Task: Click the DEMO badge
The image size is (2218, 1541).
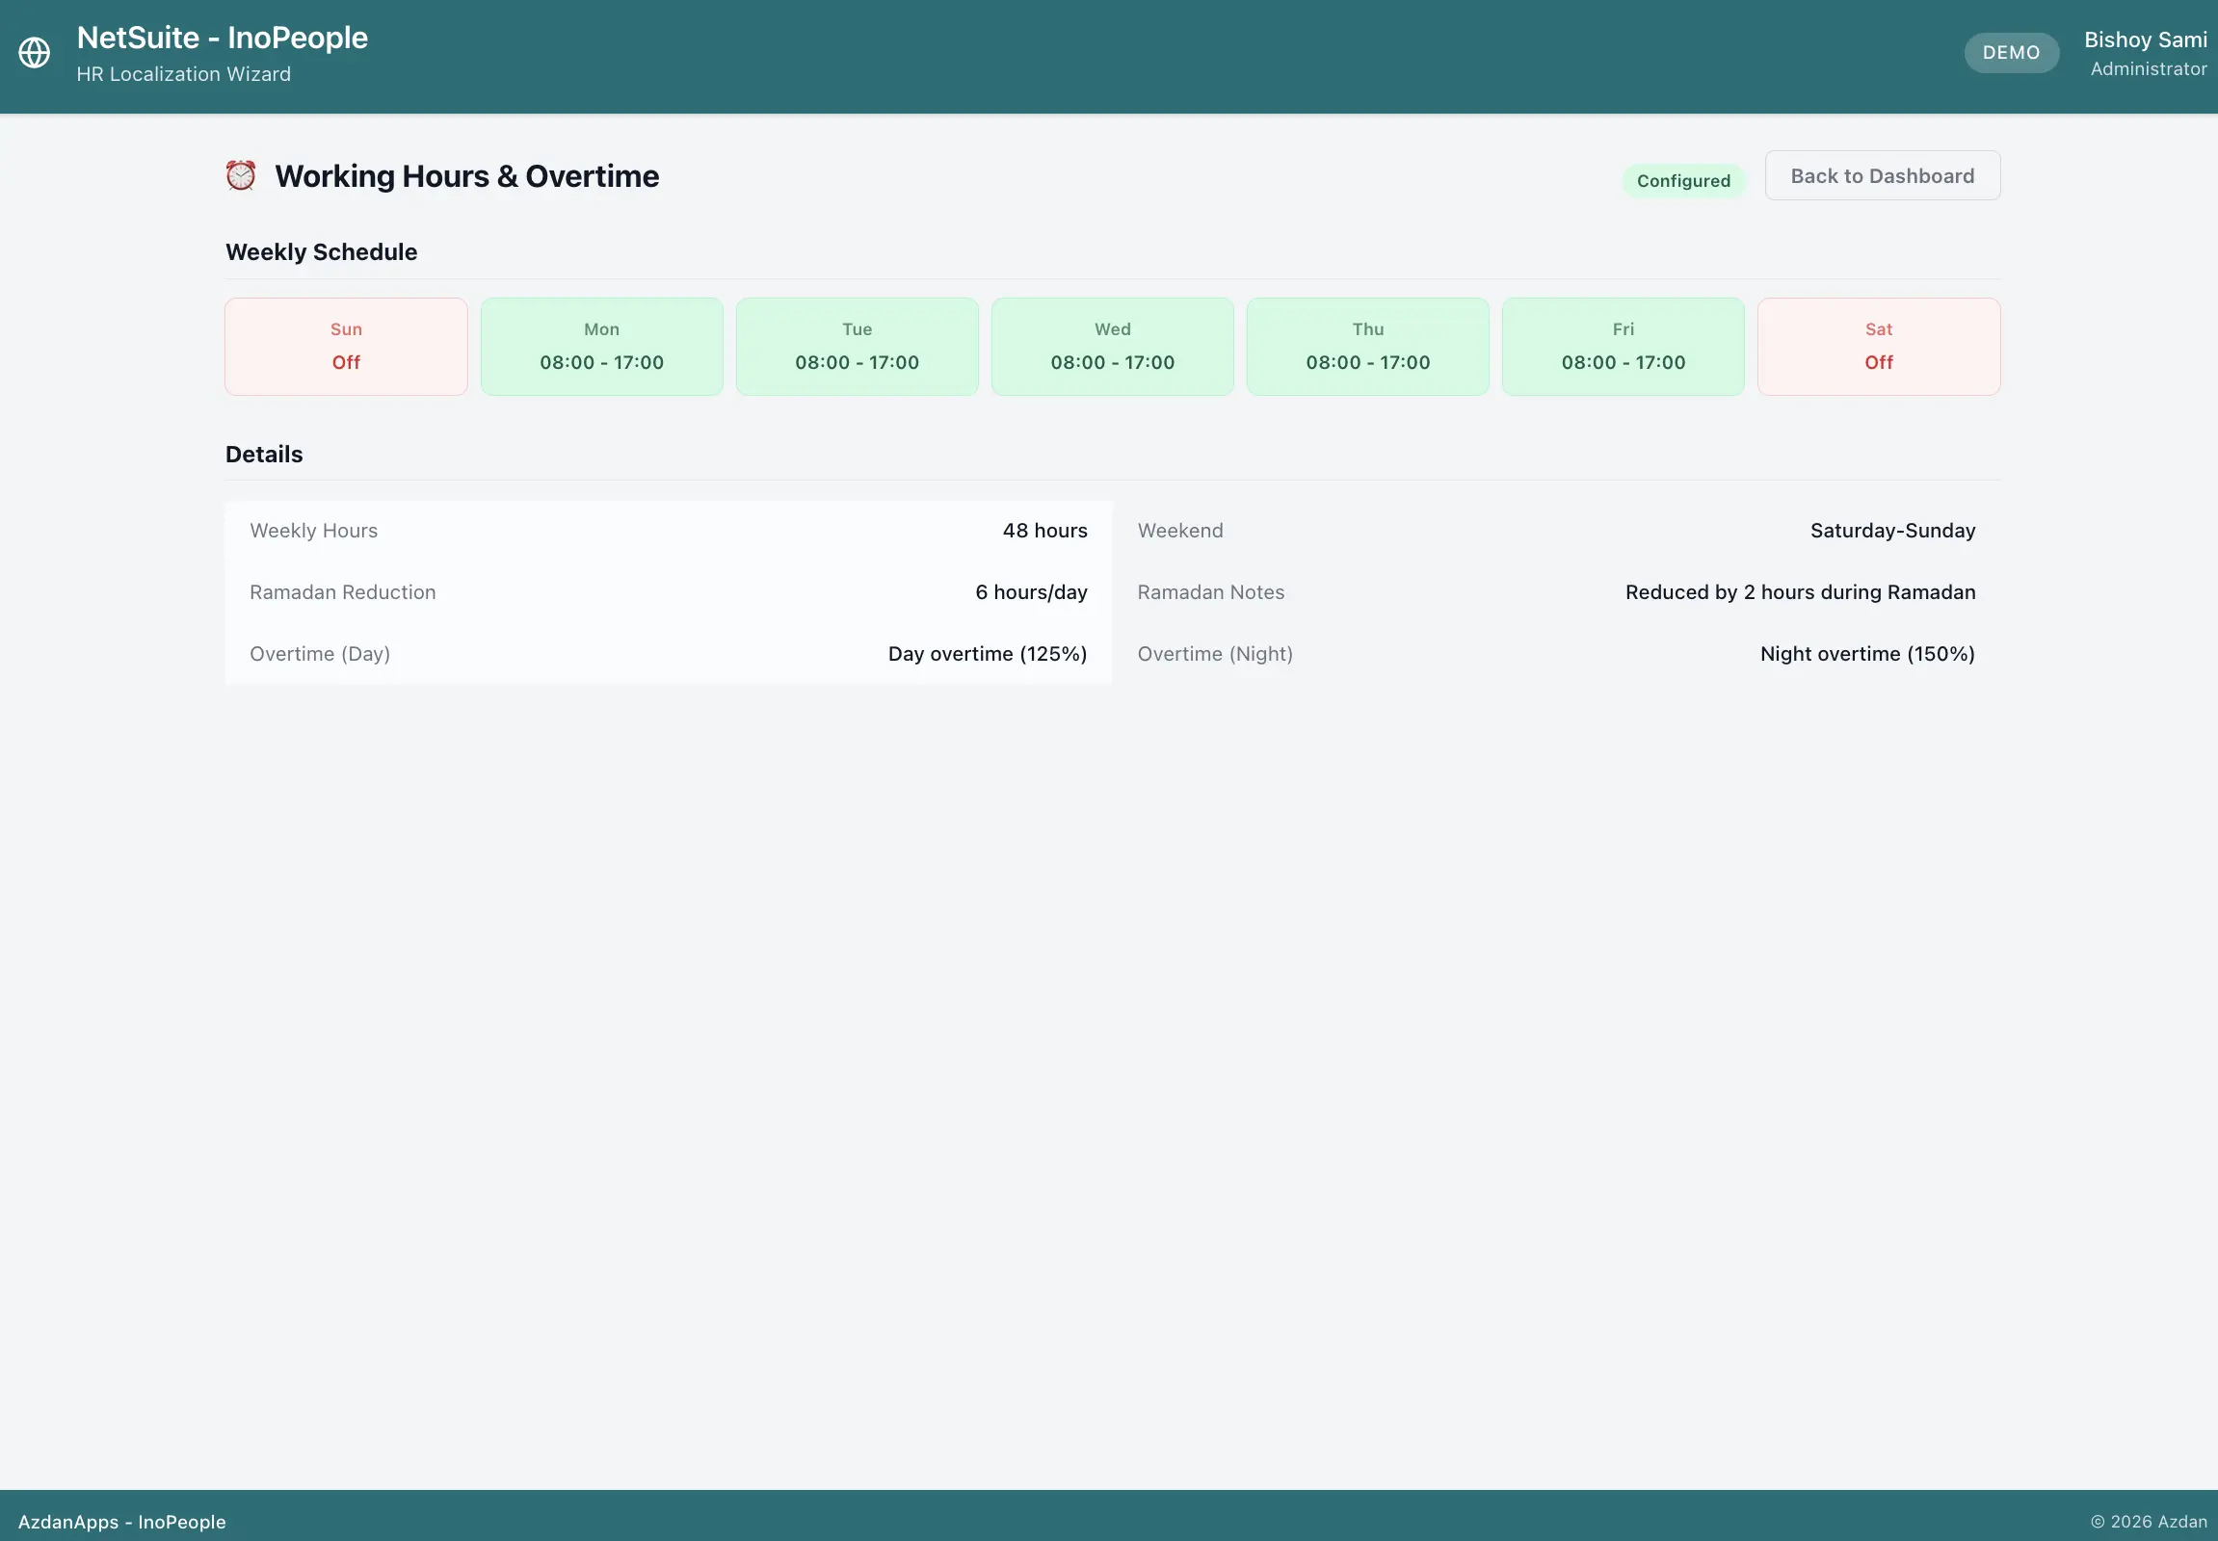Action: pyautogui.click(x=2011, y=52)
